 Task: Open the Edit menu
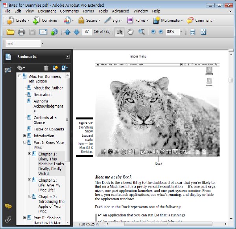18,11
